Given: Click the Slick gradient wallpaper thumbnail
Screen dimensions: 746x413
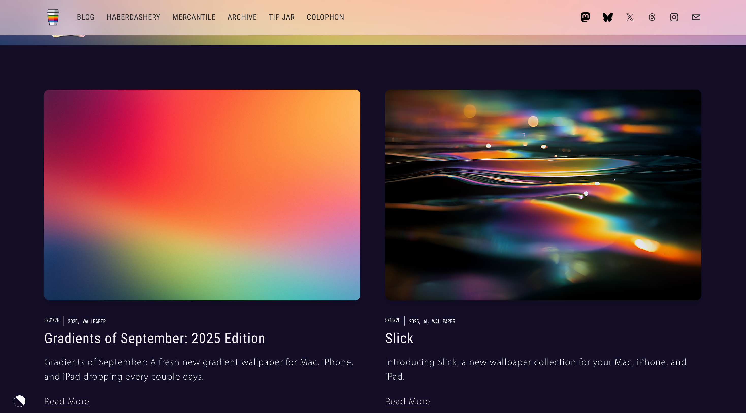Looking at the screenshot, I should click(543, 195).
